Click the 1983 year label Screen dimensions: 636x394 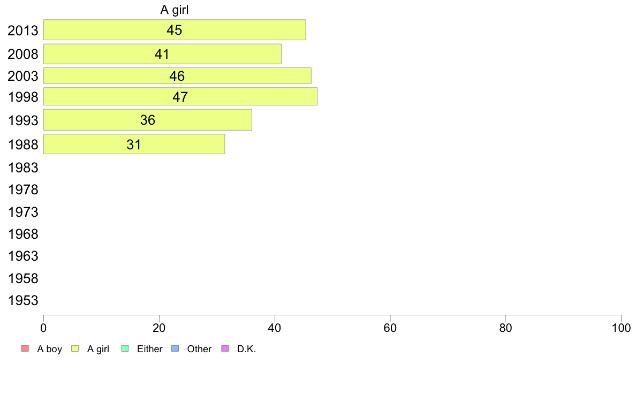23,168
